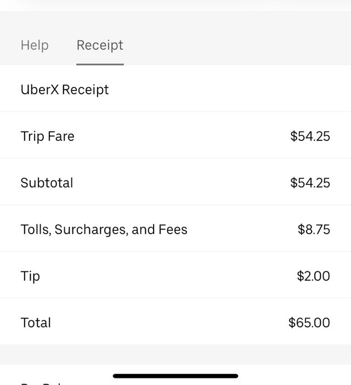351x385 pixels.
Task: Click the Tip label
Action: click(30, 276)
